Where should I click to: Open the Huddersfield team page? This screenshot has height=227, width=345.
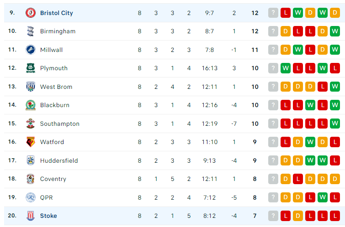59,160
